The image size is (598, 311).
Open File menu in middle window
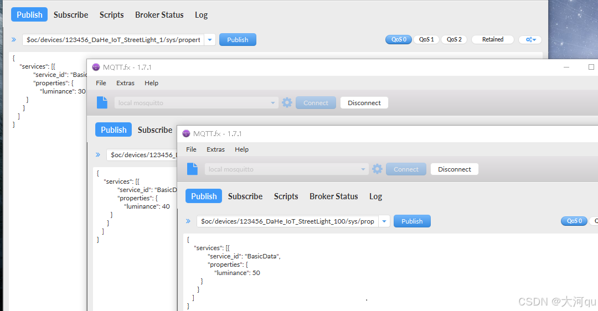(x=101, y=83)
